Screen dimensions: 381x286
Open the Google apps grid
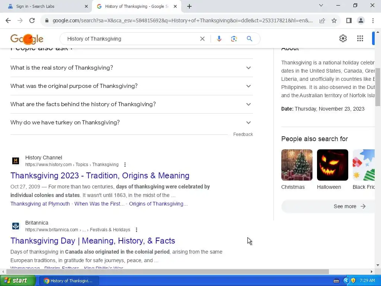[360, 38]
